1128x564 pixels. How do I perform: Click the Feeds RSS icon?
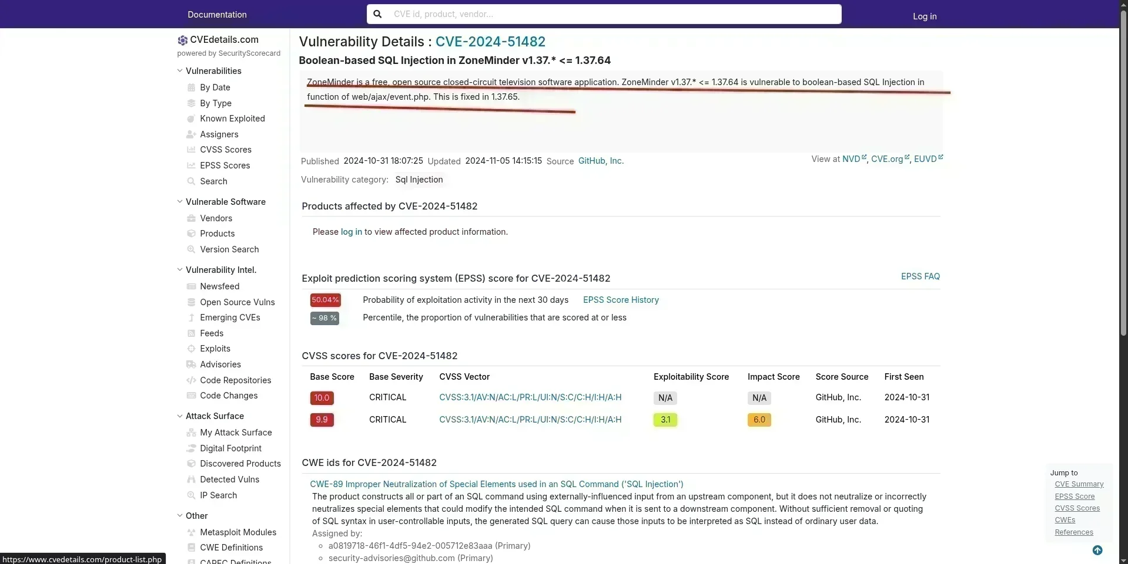pyautogui.click(x=191, y=333)
